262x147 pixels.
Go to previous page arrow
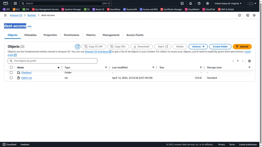coord(233,61)
